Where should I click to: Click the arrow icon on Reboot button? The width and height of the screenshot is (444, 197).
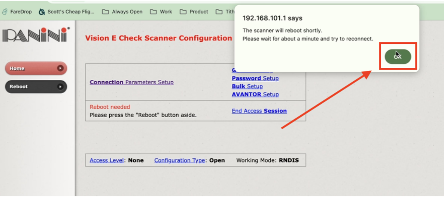click(61, 87)
